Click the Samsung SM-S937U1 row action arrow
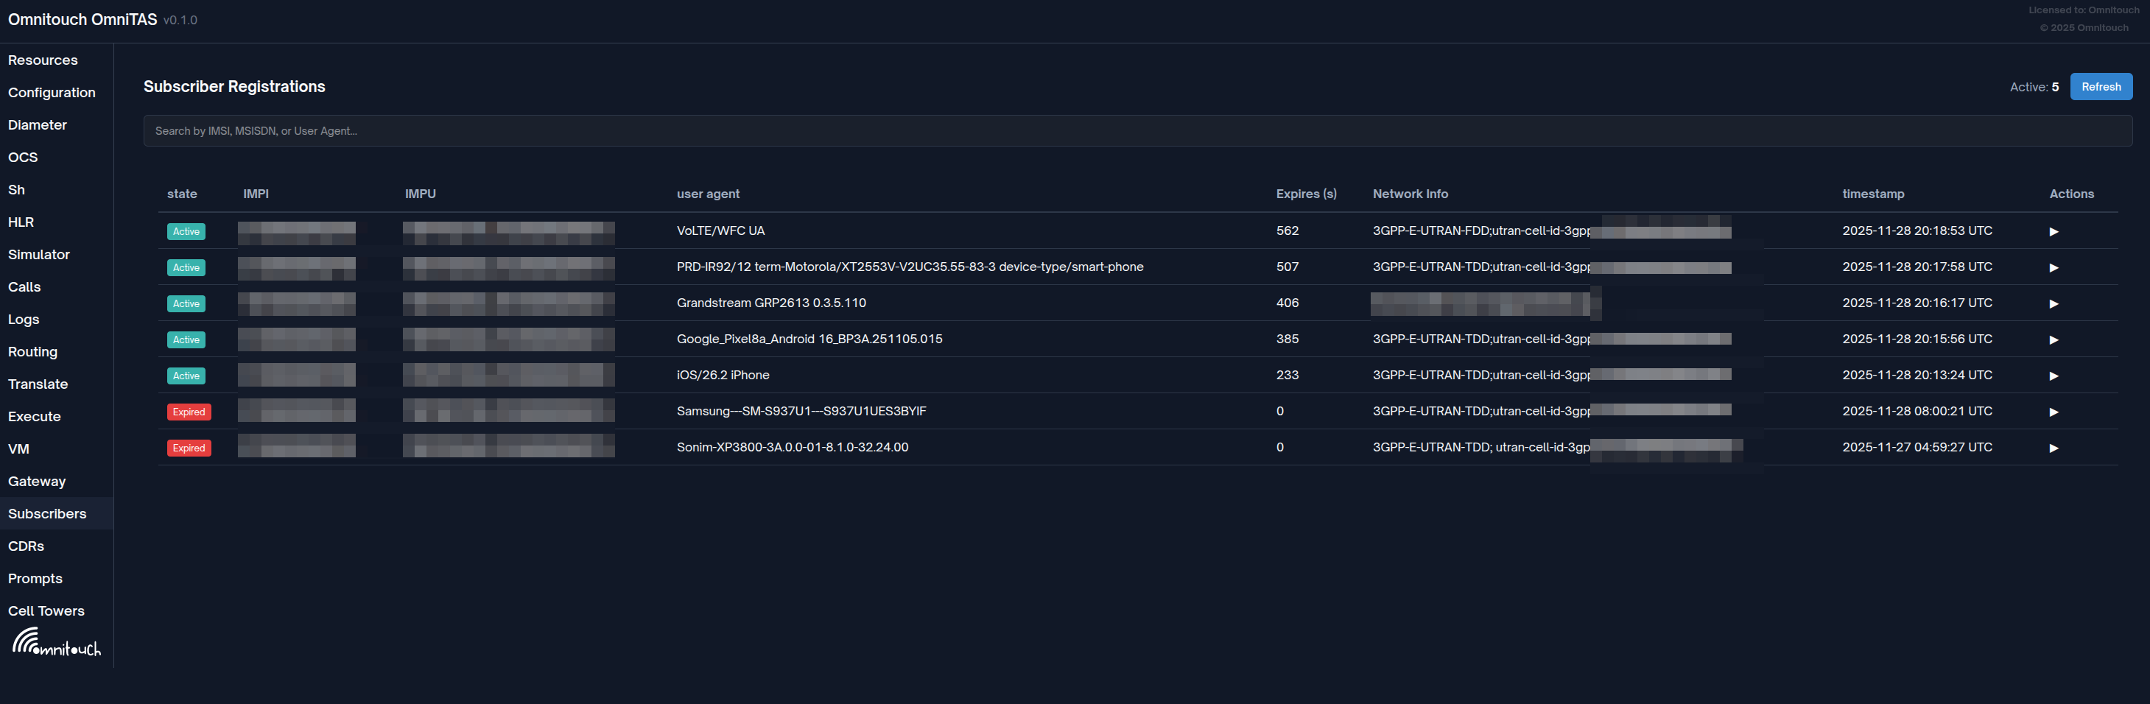The width and height of the screenshot is (2150, 704). click(x=2054, y=412)
